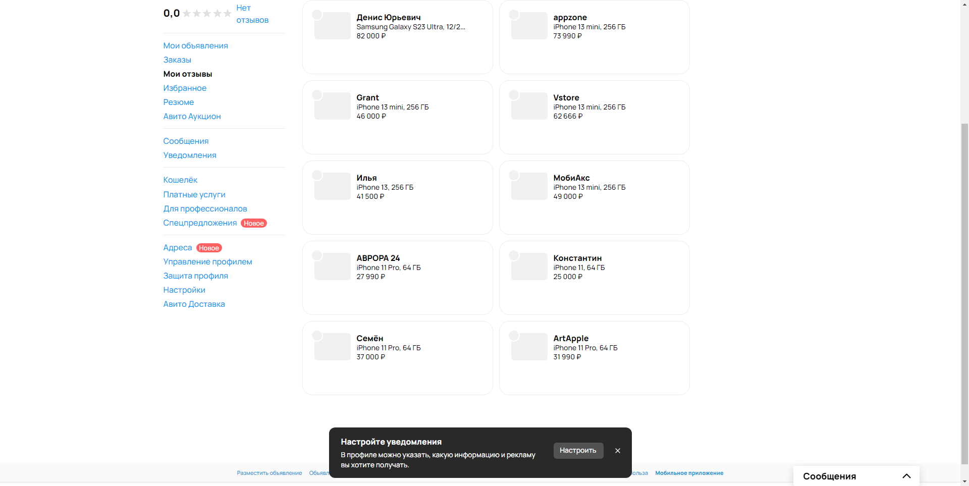Open Кошелёк section
This screenshot has width=969, height=486.
[180, 180]
